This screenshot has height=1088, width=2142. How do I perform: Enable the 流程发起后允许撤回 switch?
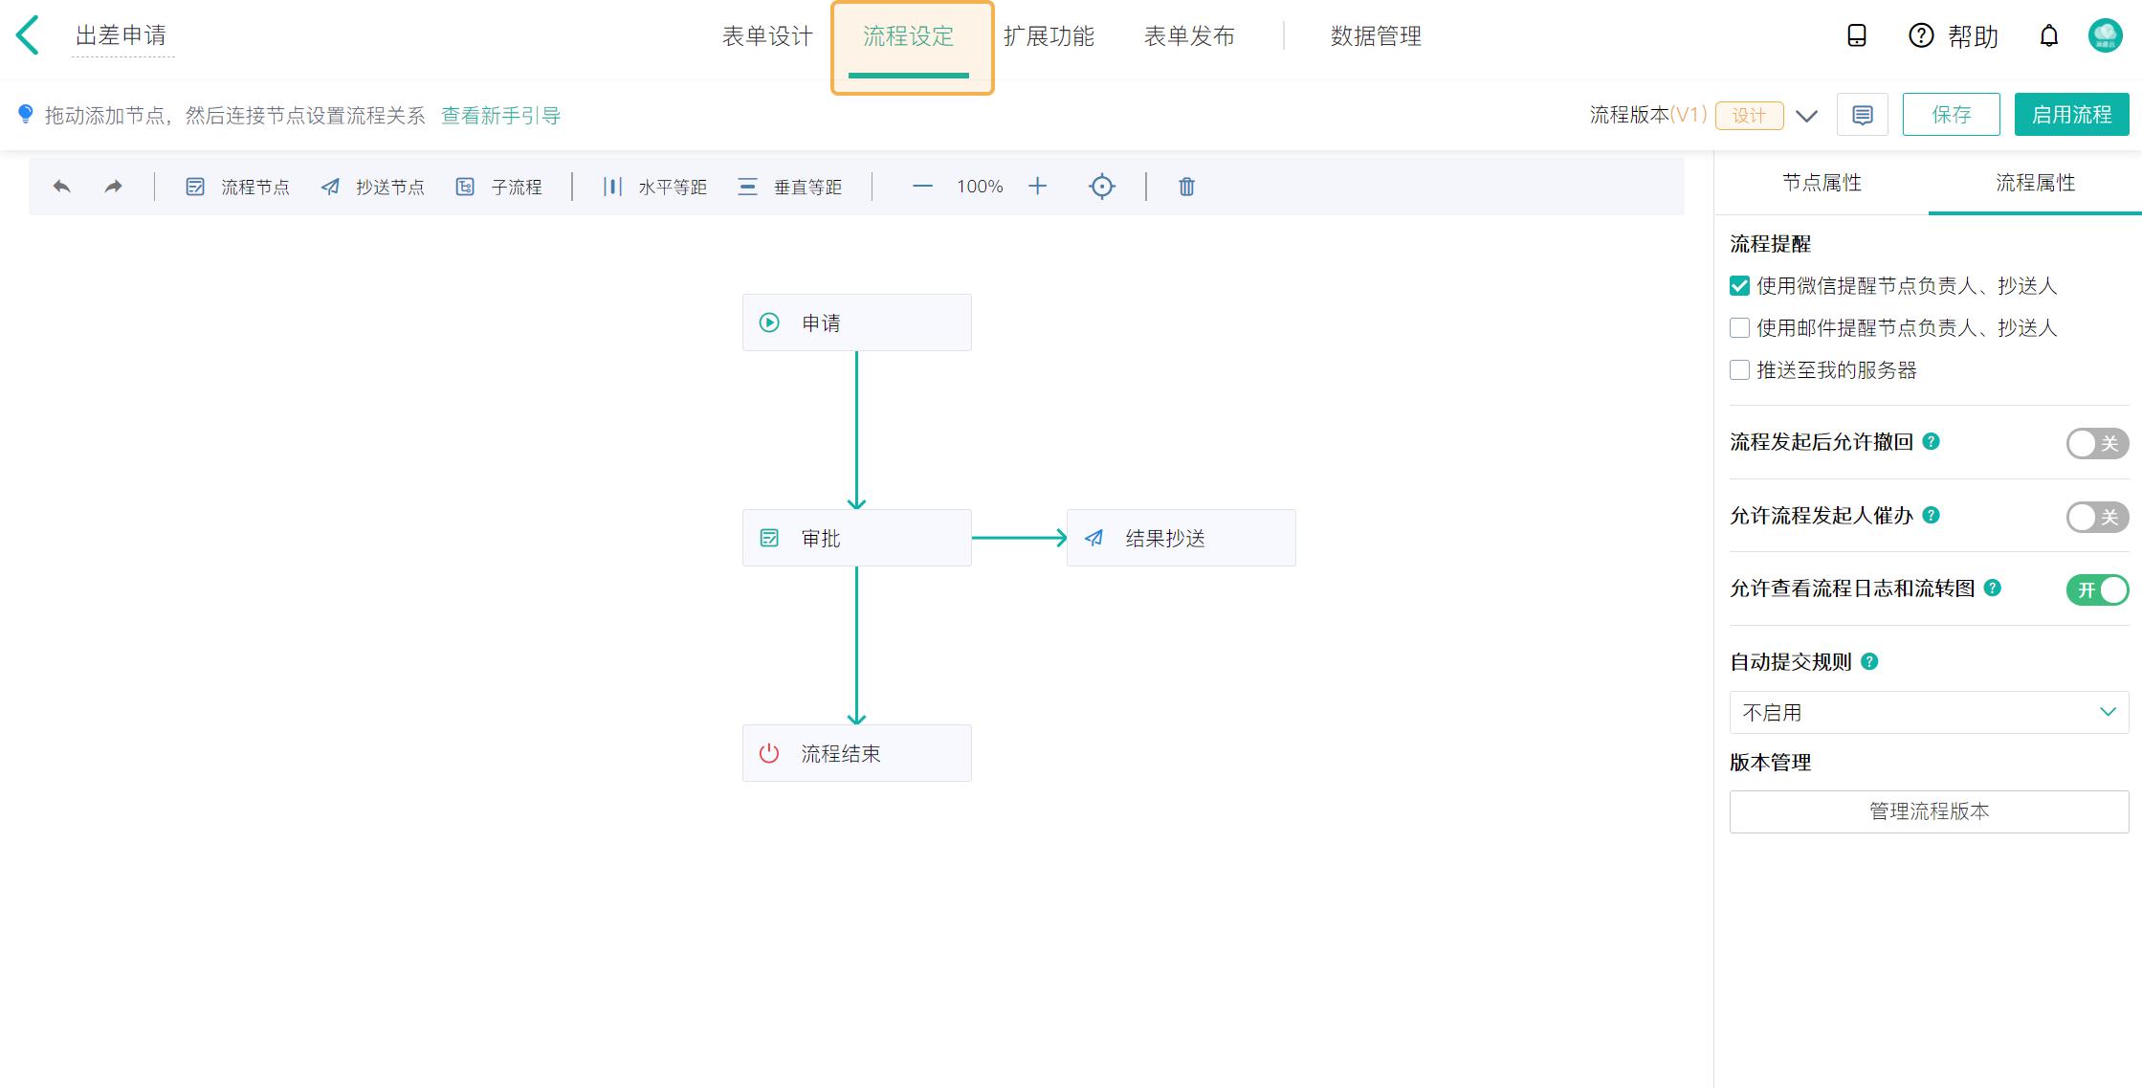[x=2097, y=443]
